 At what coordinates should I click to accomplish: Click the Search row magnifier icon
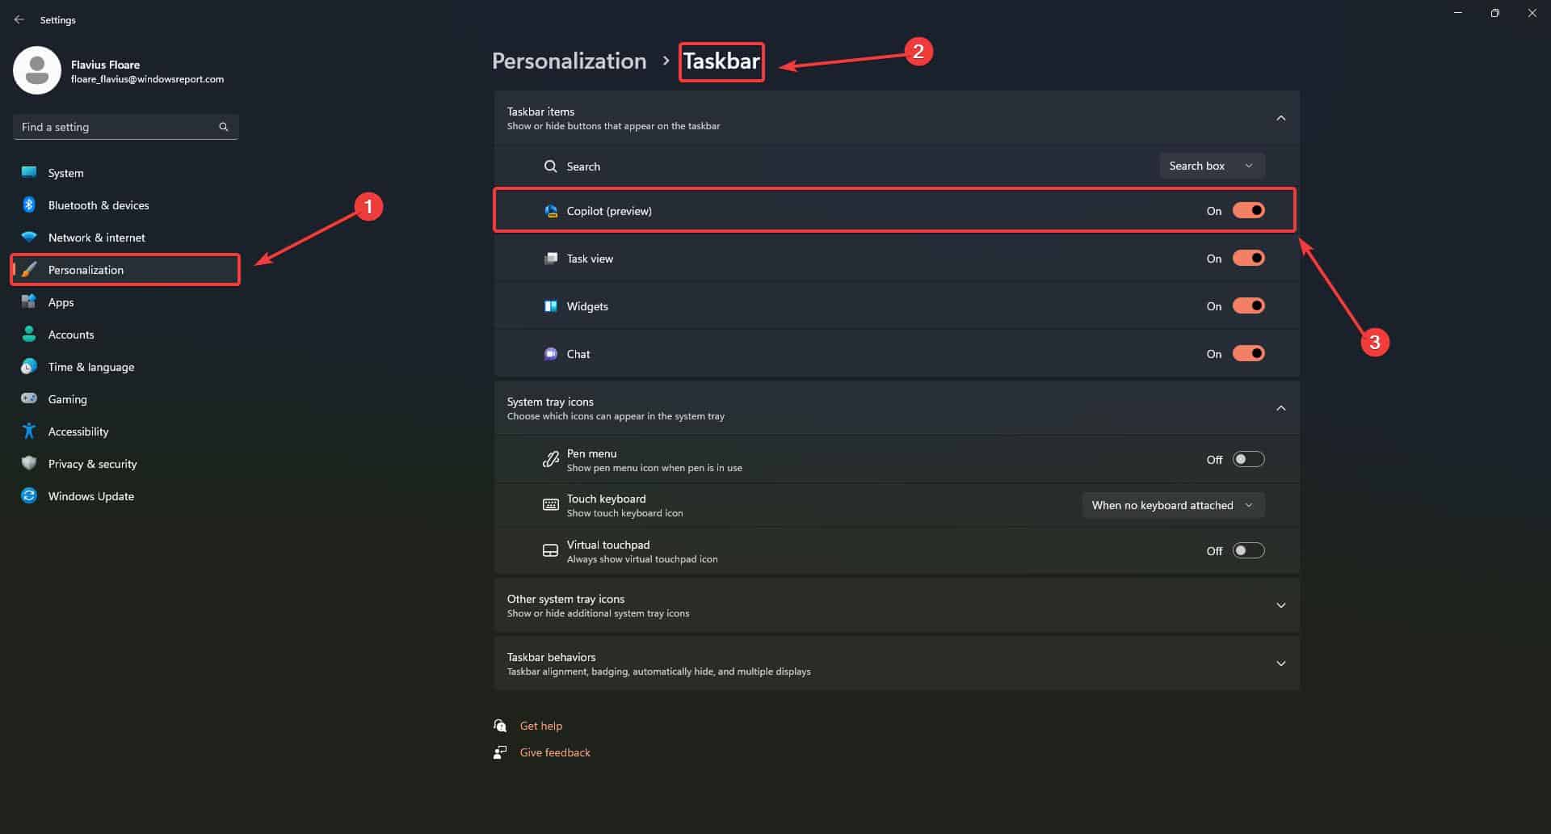pos(550,166)
